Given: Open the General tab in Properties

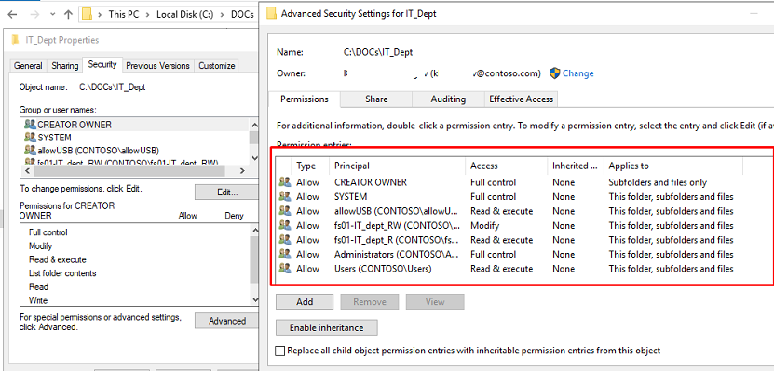Looking at the screenshot, I should point(28,65).
